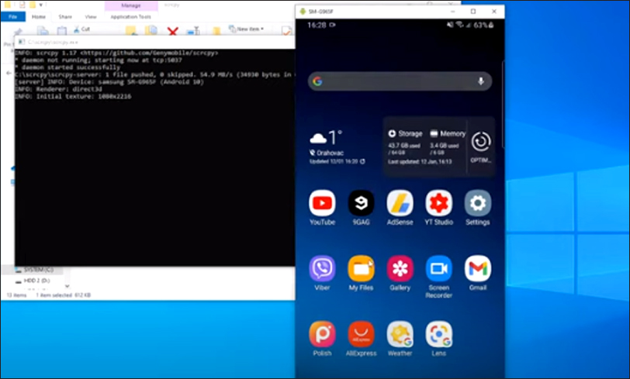
Task: Click the Paste clipboard icon in the ribbon
Action: (61, 30)
